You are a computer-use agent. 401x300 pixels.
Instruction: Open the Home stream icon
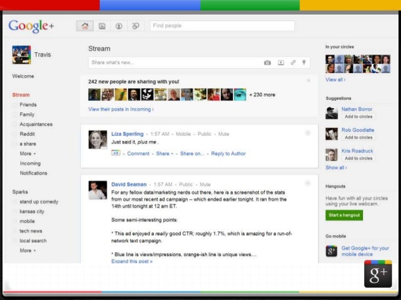coord(85,26)
